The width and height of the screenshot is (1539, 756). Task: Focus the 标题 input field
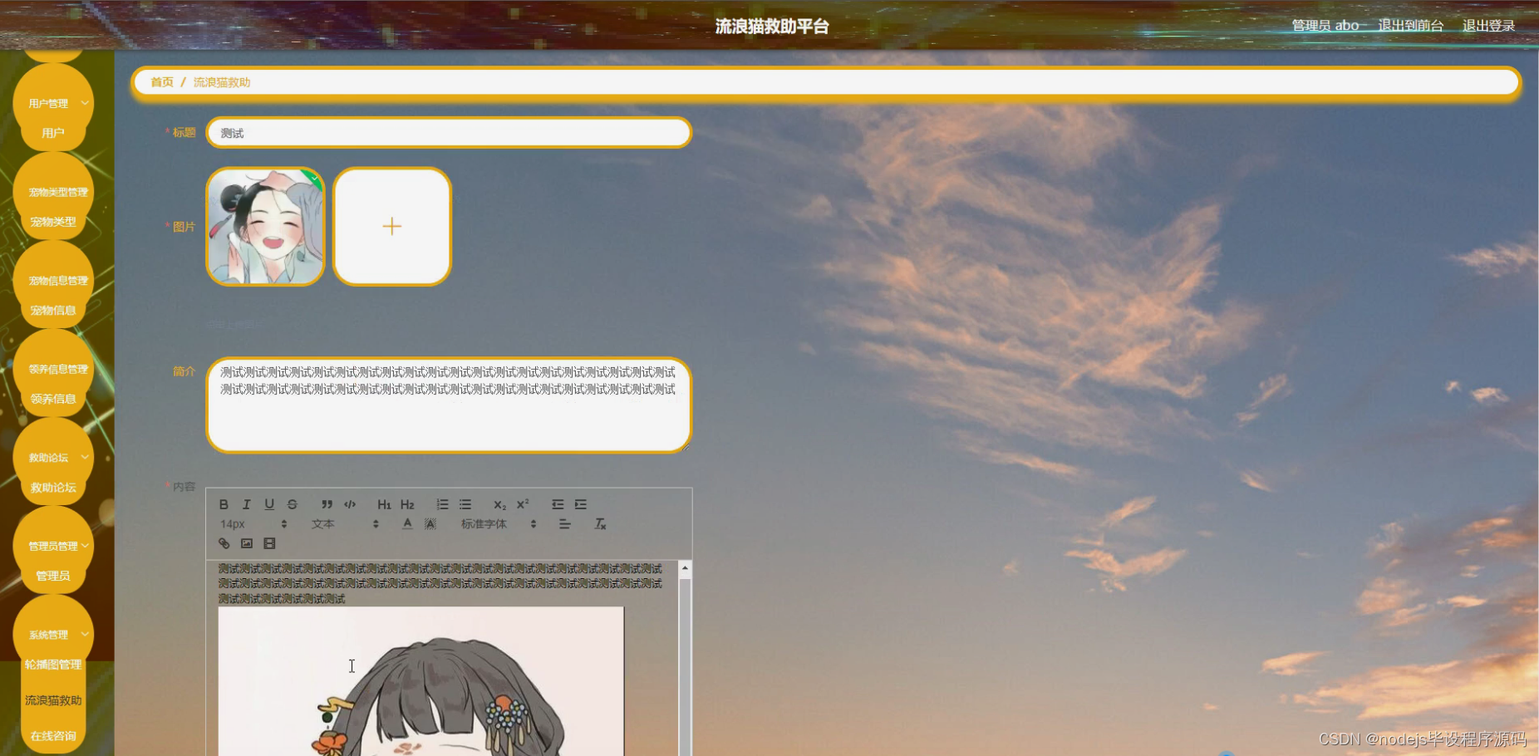pos(449,133)
